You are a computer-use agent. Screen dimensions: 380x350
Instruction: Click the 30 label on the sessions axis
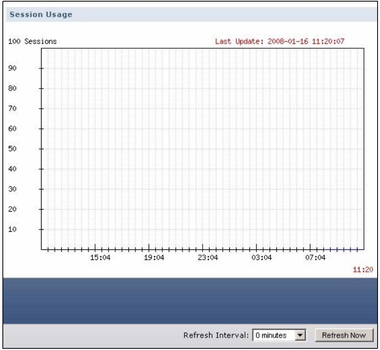[12, 189]
